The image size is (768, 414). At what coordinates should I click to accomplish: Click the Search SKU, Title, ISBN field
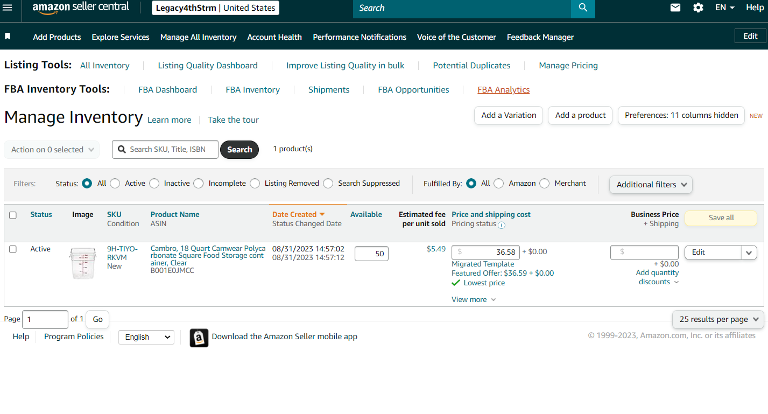point(165,150)
